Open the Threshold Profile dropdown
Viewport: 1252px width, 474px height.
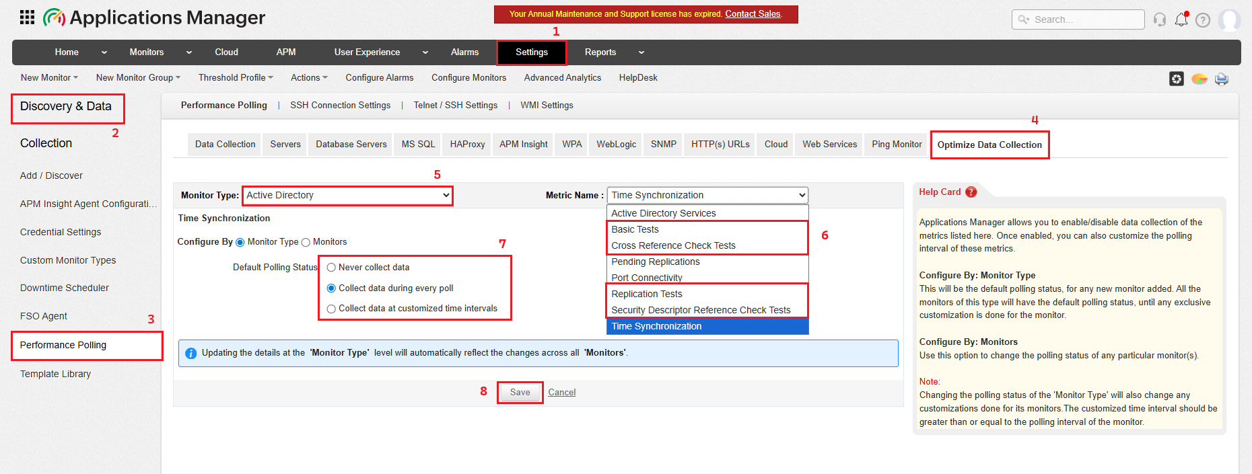click(x=236, y=78)
